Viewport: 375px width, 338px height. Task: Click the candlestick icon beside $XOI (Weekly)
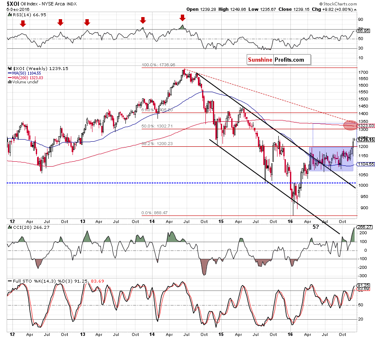pyautogui.click(x=10, y=68)
